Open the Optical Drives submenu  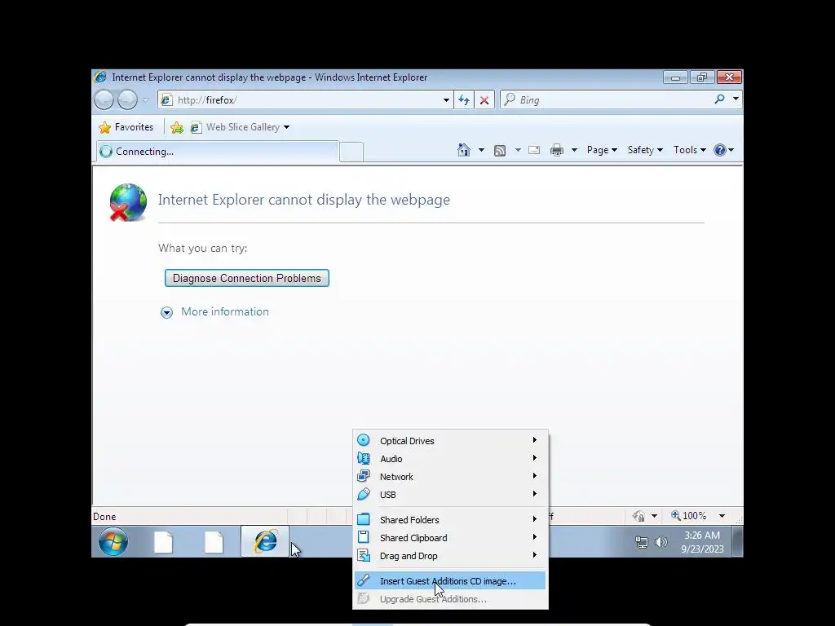[450, 441]
